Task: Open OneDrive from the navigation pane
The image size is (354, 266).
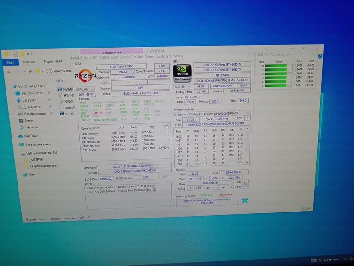Action: pyautogui.click(x=28, y=136)
